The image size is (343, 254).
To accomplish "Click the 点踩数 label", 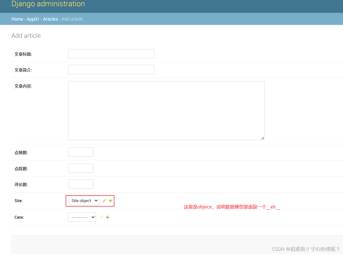I will pyautogui.click(x=21, y=169).
